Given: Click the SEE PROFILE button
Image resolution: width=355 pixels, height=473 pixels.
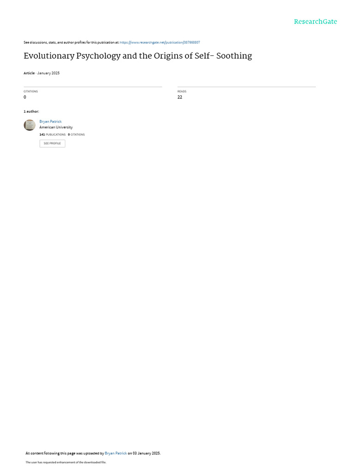Looking at the screenshot, I should tap(52, 143).
